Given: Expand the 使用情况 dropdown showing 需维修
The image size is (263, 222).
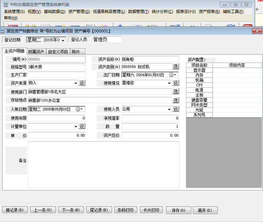Looking at the screenshot, I should point(169,83).
